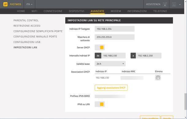This screenshot has width=187, height=119.
Task: Open Parental Control in the sidebar
Action: click(x=26, y=21)
